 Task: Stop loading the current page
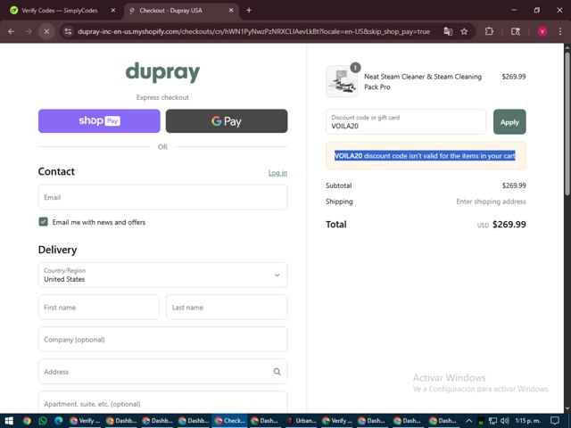click(46, 32)
